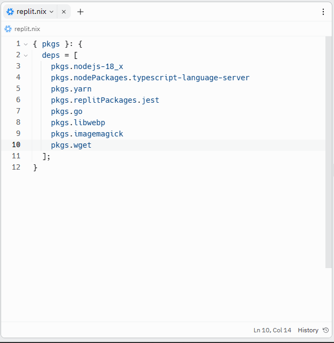
Task: Collapse the deps block on line 2
Action: (x=25, y=55)
